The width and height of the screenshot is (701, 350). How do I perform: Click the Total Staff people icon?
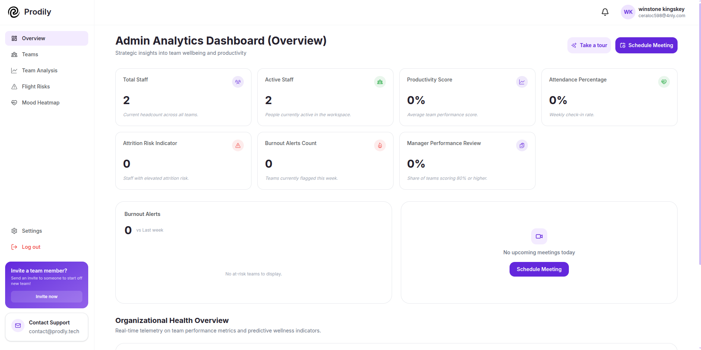(x=238, y=82)
